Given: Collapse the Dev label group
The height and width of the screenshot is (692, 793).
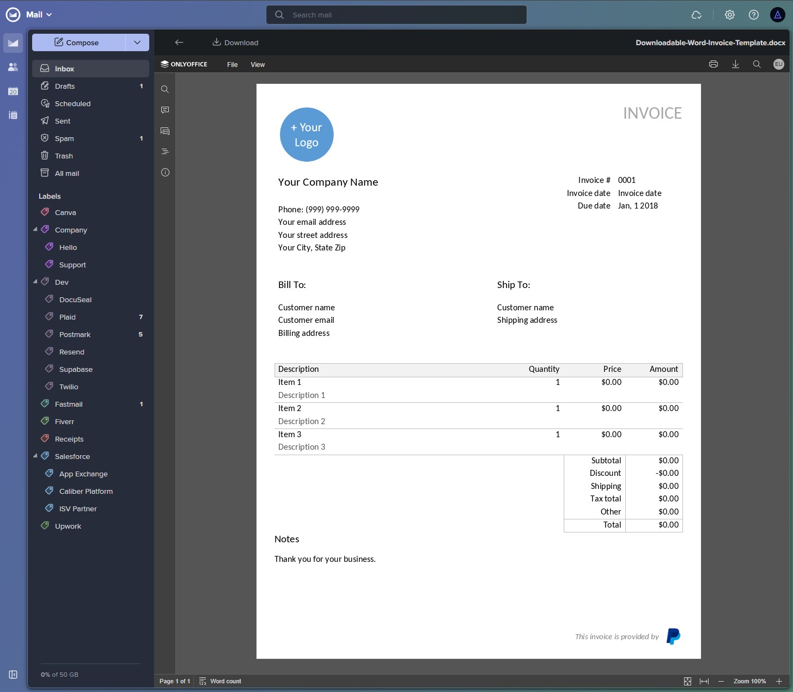Looking at the screenshot, I should [x=35, y=281].
